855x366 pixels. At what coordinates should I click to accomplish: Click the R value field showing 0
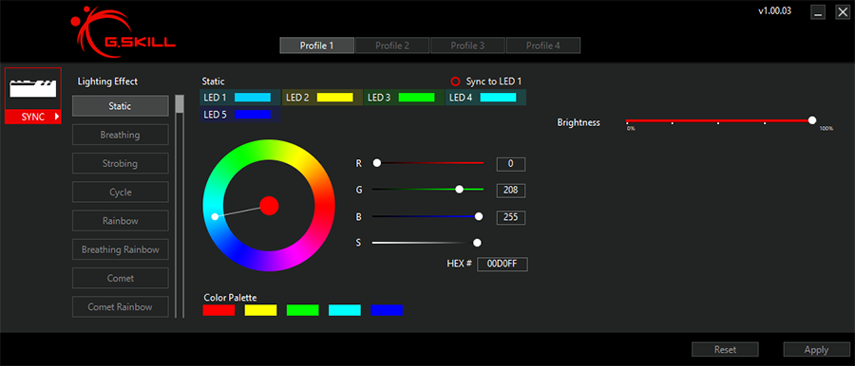511,164
